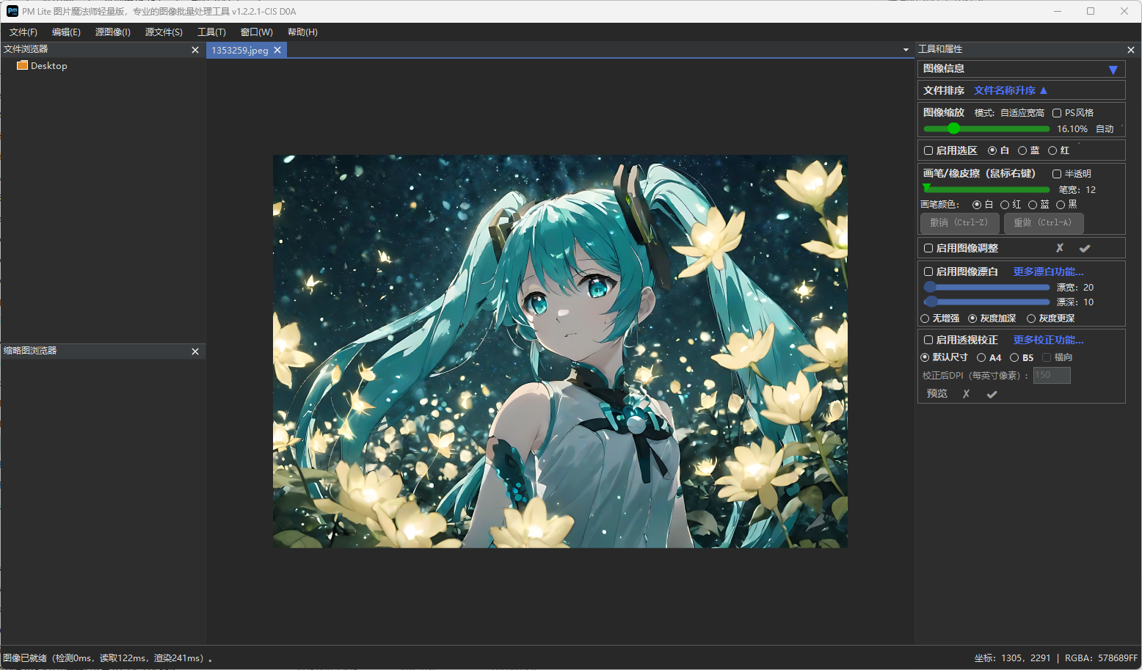1142x670 pixels.
Task: Tick the 启用图像漂白 checkbox
Action: 928,272
